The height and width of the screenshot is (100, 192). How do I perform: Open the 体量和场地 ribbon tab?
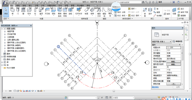52,6
